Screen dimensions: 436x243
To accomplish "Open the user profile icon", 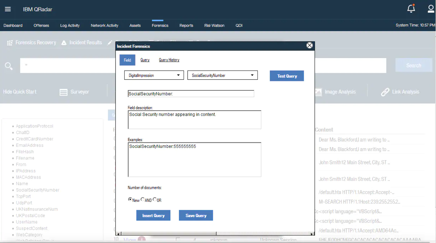I will coord(431,9).
